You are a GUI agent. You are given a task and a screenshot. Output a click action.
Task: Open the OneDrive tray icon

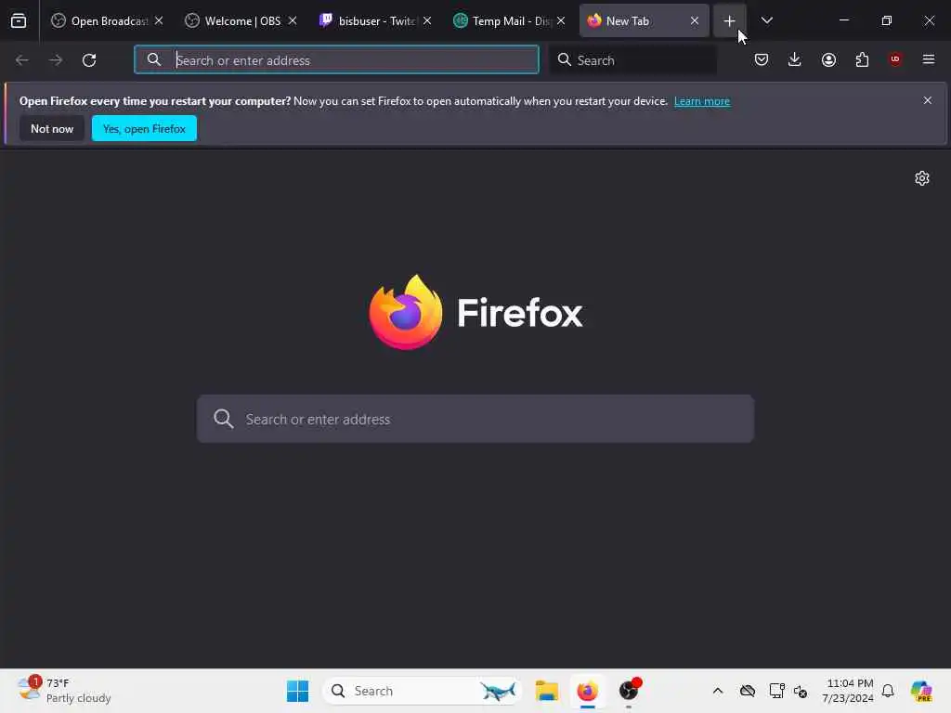click(748, 691)
